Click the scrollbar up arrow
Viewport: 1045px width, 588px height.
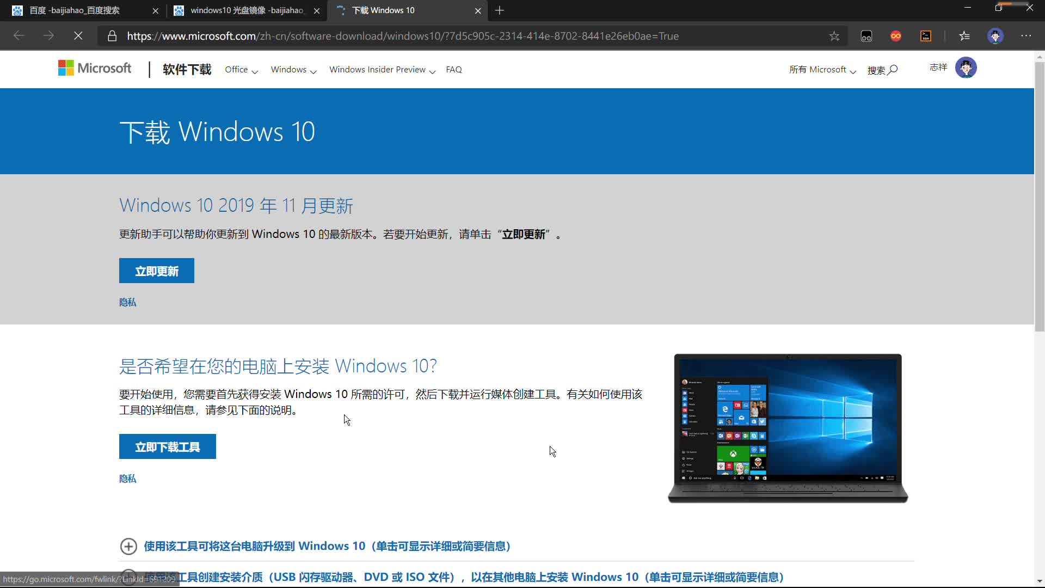coord(1040,57)
